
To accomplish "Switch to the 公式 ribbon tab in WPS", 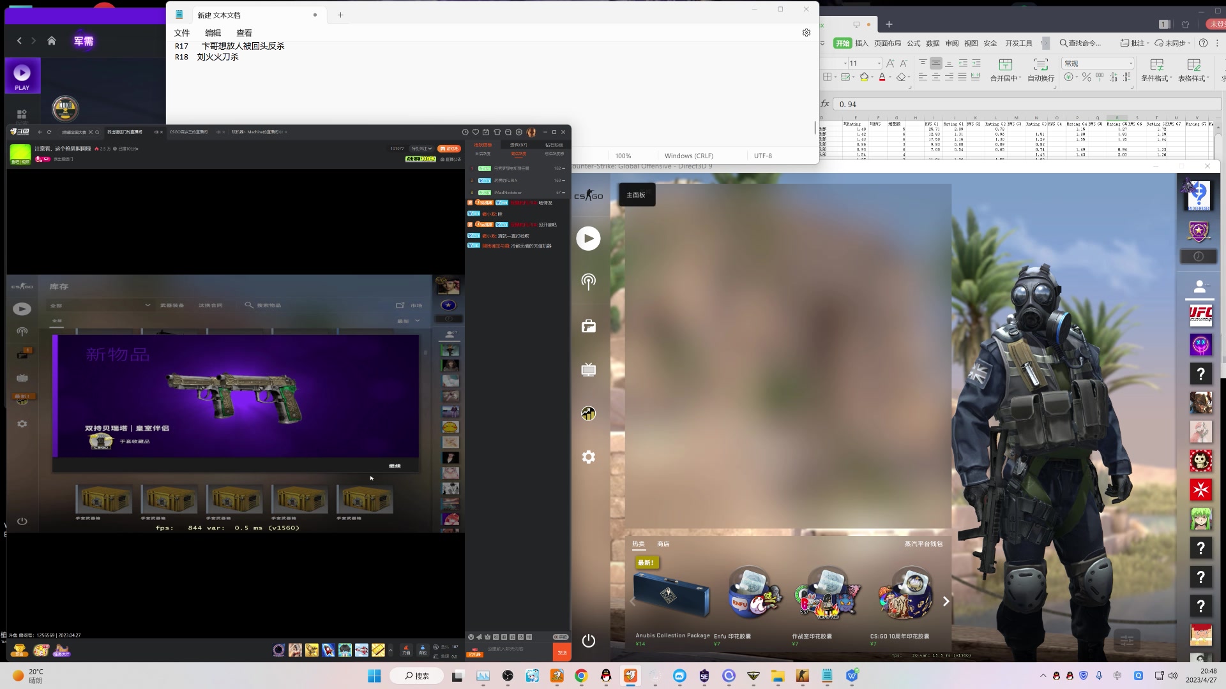I will [914, 43].
